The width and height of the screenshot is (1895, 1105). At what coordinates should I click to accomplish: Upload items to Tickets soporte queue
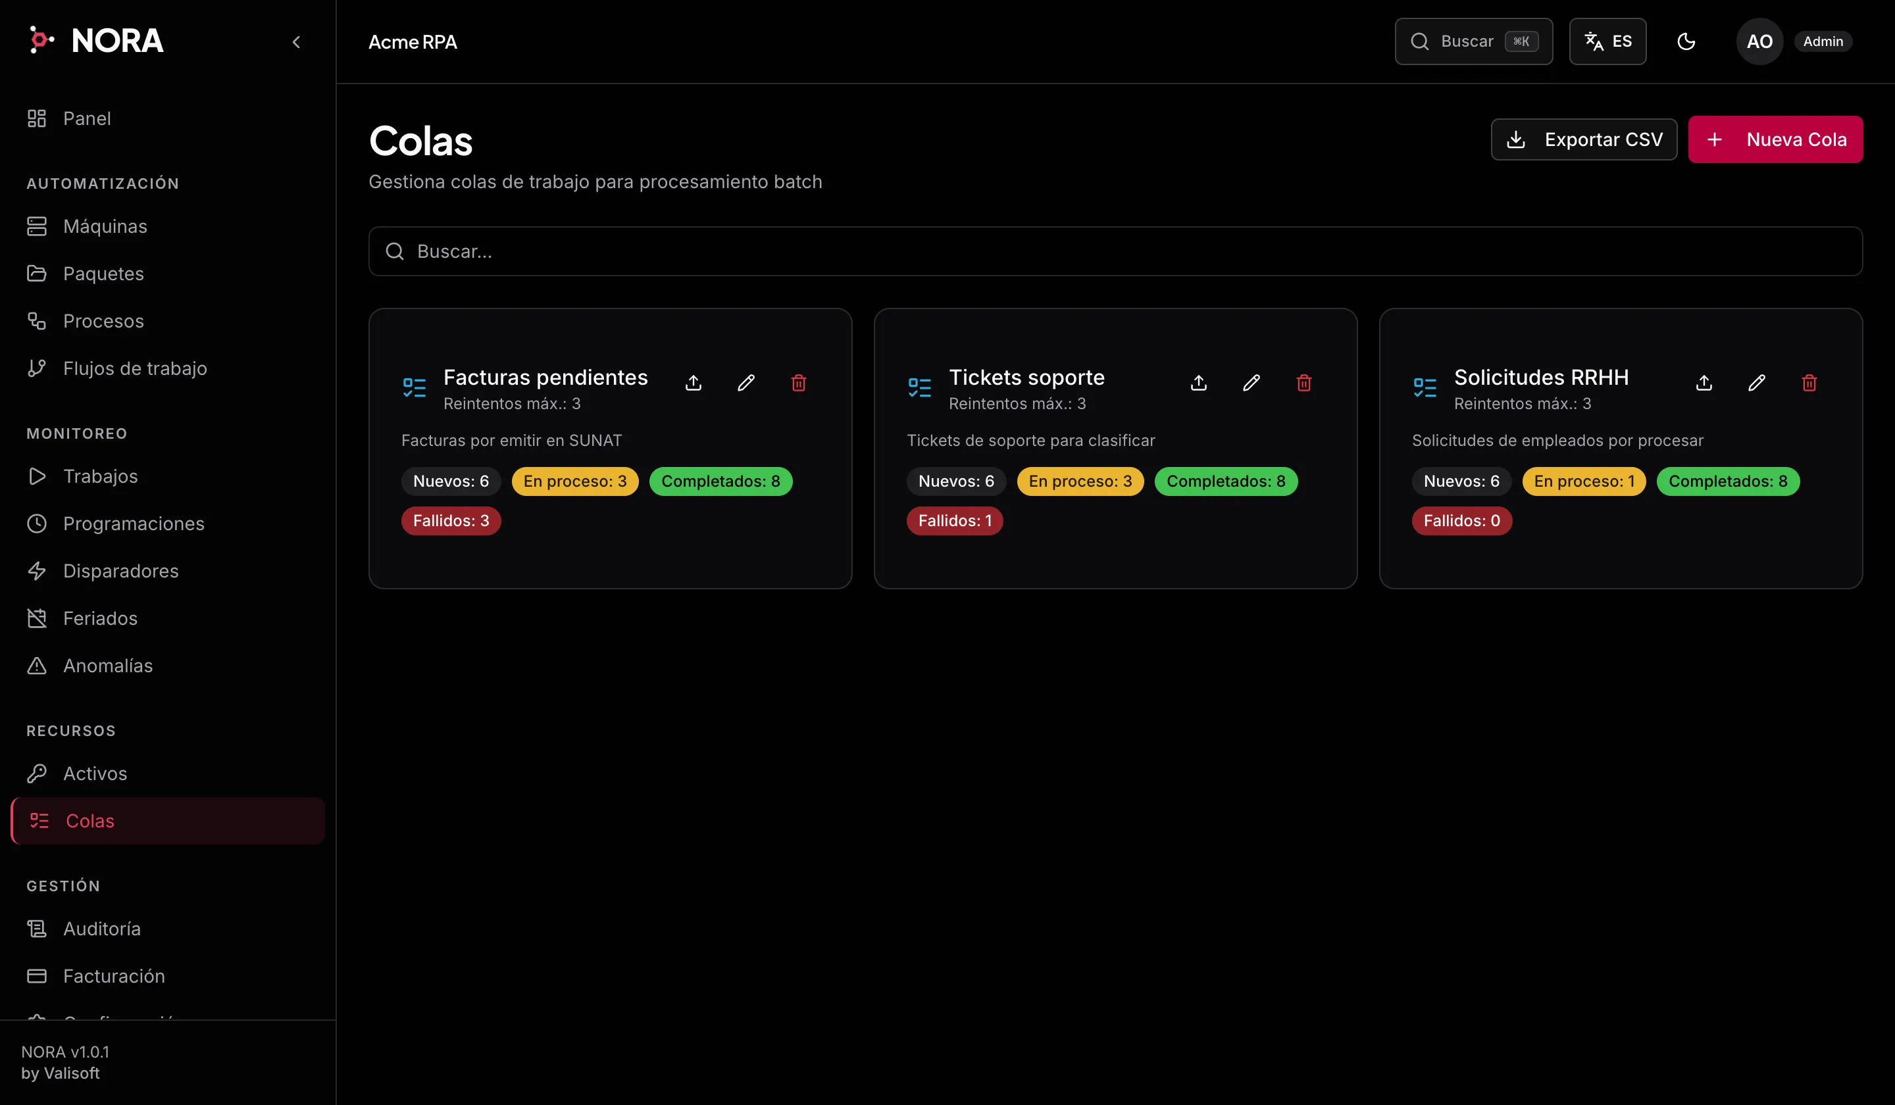(x=1199, y=383)
